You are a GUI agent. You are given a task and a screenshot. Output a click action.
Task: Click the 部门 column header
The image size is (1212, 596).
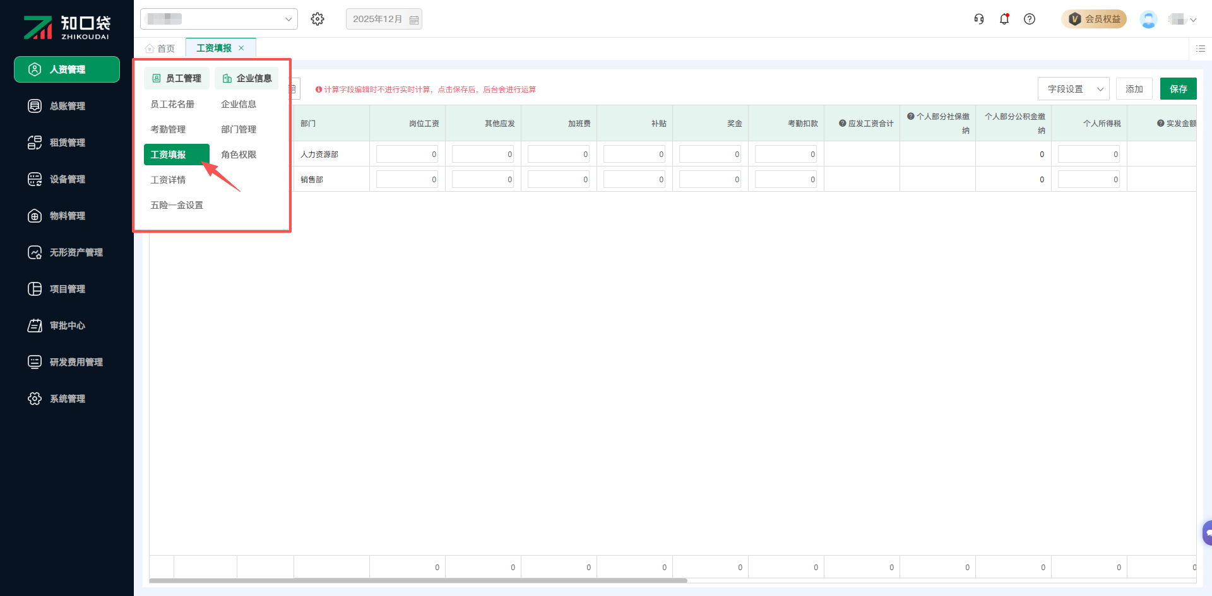click(x=331, y=123)
